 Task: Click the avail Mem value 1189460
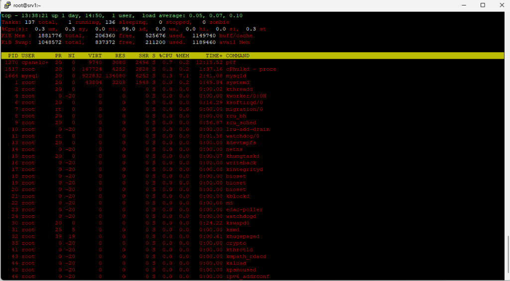pos(204,42)
